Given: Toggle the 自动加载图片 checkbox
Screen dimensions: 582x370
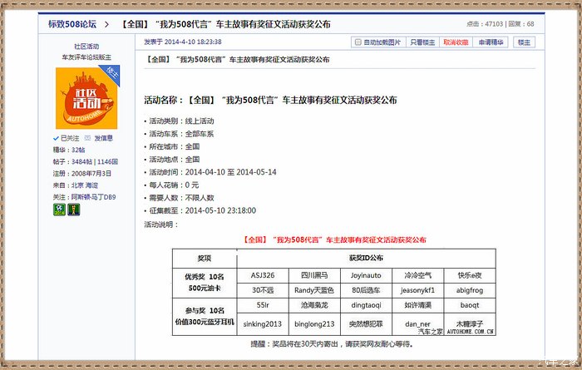Looking at the screenshot, I should point(358,42).
